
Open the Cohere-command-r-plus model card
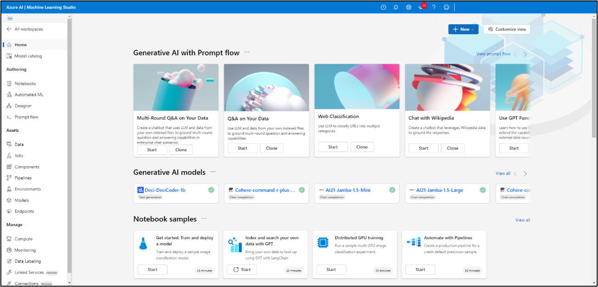point(266,193)
